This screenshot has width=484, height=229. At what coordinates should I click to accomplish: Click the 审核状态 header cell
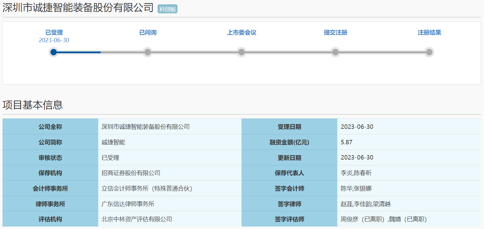coord(50,158)
